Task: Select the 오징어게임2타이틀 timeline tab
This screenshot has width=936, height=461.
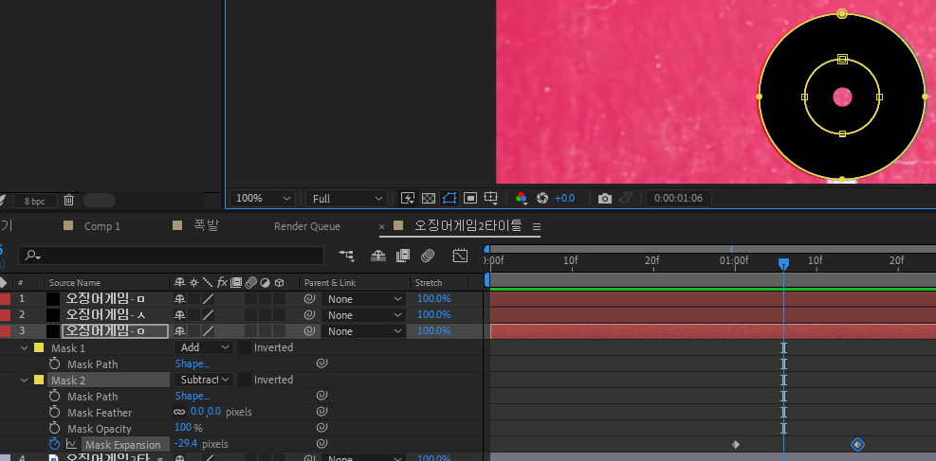Action: point(468,225)
